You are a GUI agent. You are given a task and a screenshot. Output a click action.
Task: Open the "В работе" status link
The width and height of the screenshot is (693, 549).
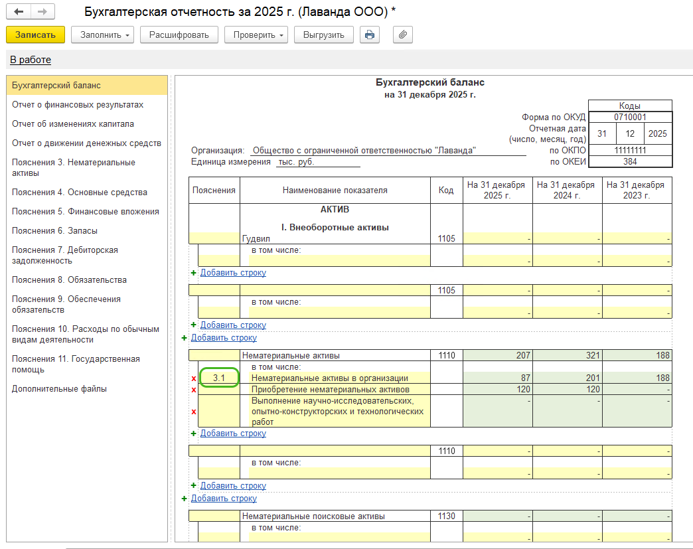(31, 60)
